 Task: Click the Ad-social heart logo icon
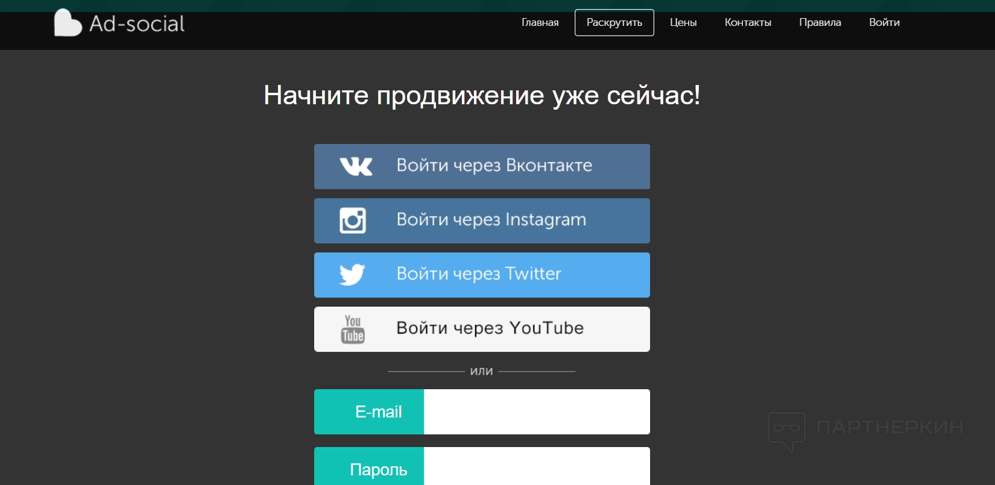[x=68, y=23]
